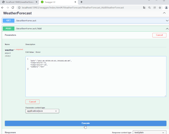Go forward in browser history
Screen dimensions: 169x134
(x=8, y=8)
